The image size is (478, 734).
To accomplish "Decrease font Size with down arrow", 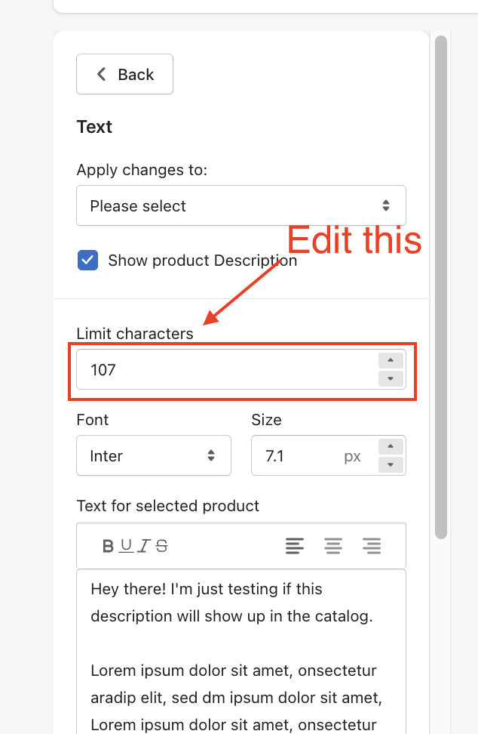I will (391, 464).
